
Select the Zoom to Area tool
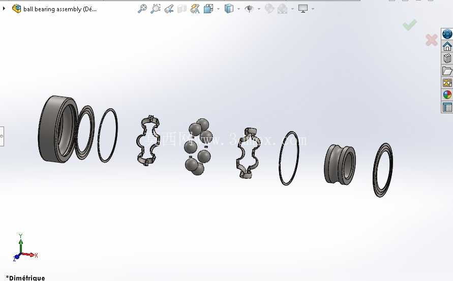tap(155, 9)
